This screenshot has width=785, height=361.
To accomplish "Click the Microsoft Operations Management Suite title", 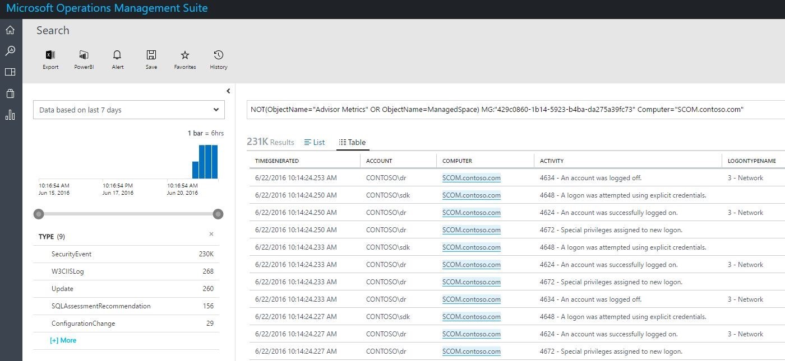I will (x=107, y=8).
